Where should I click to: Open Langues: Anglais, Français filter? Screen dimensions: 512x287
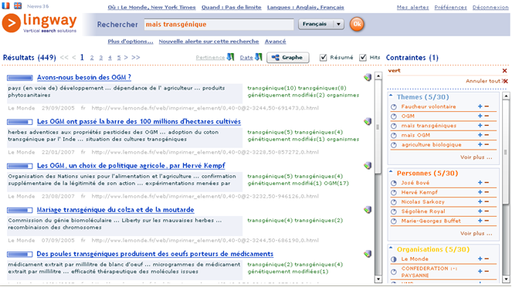tap(305, 7)
